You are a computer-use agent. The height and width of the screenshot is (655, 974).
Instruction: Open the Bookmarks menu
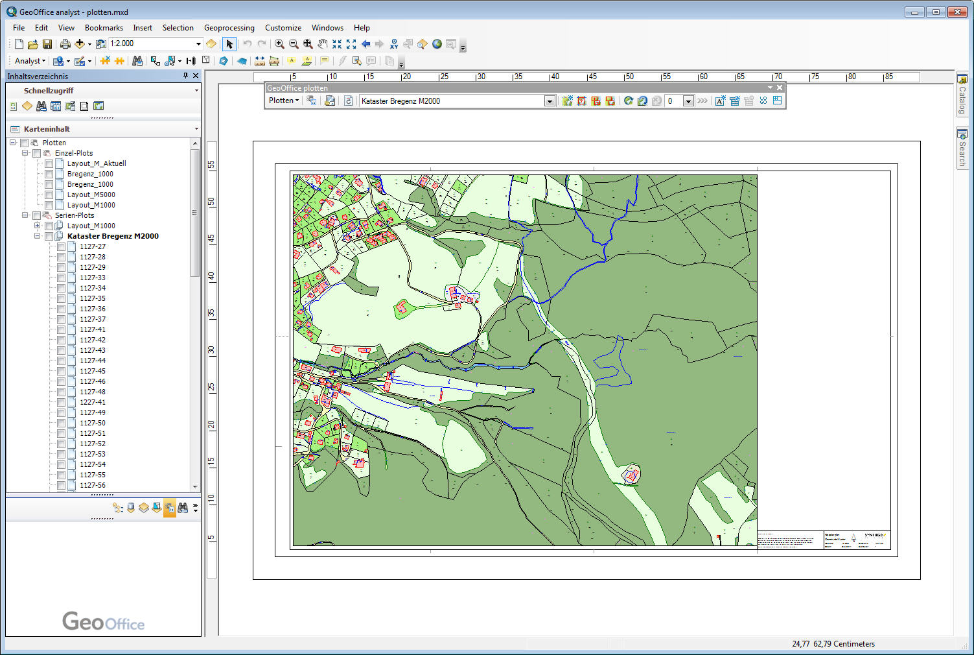[x=104, y=28]
